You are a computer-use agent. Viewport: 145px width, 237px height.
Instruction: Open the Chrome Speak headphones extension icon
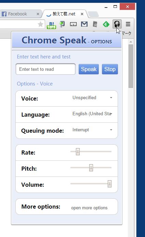(117, 24)
